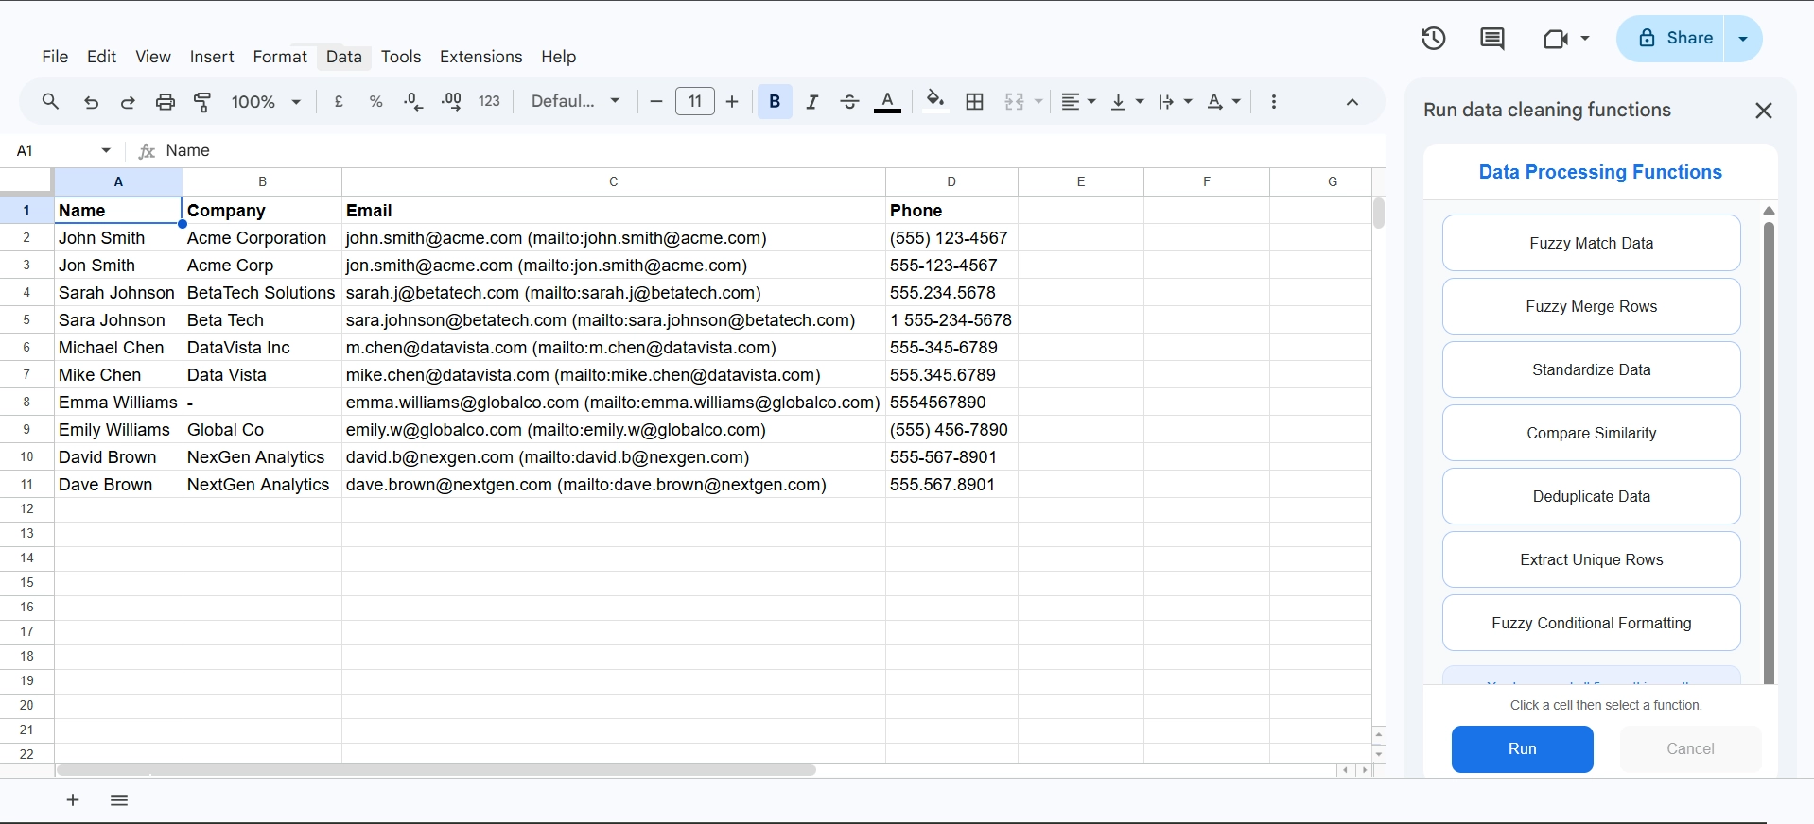This screenshot has width=1814, height=824.
Task: Click the search menus magnifier icon
Action: point(51,101)
